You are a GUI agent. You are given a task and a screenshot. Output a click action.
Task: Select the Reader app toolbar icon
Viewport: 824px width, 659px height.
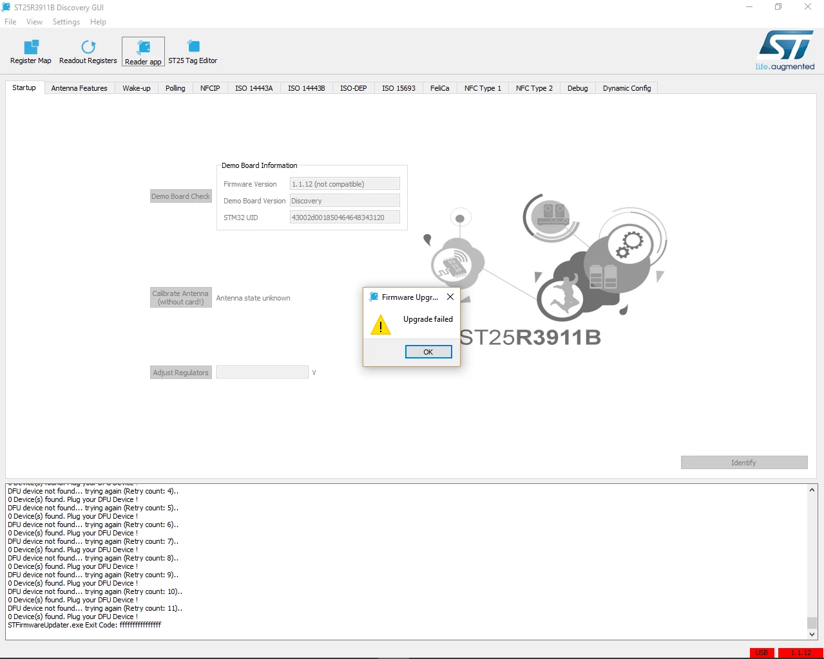tap(143, 52)
